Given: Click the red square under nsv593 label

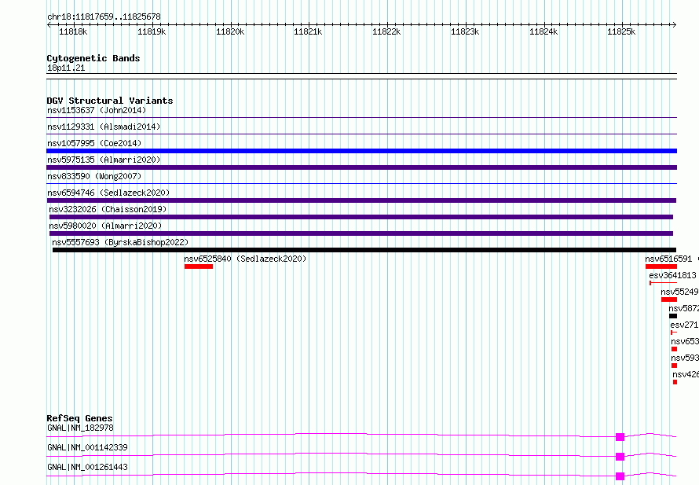Looking at the screenshot, I should tap(674, 366).
